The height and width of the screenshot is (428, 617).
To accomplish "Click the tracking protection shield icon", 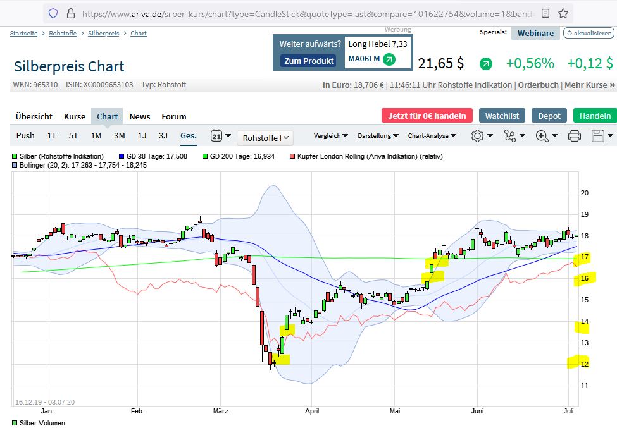I will pyautogui.click(x=53, y=13).
